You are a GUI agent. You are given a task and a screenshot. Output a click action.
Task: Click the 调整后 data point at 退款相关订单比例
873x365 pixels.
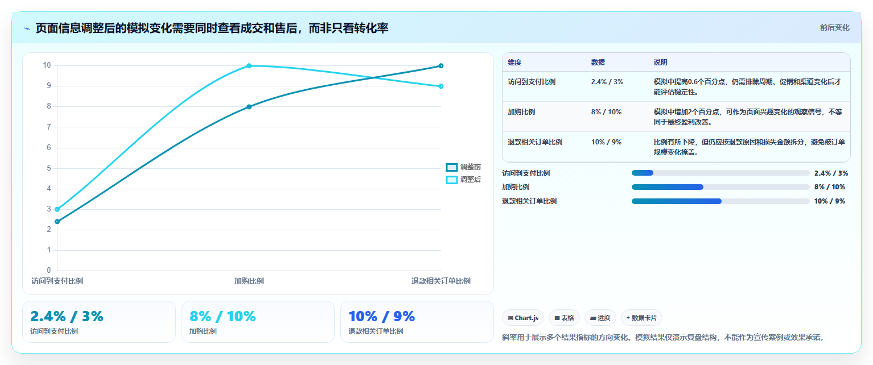441,86
